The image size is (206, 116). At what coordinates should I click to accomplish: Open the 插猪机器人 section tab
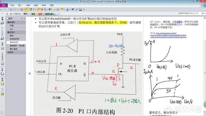[50, 14]
